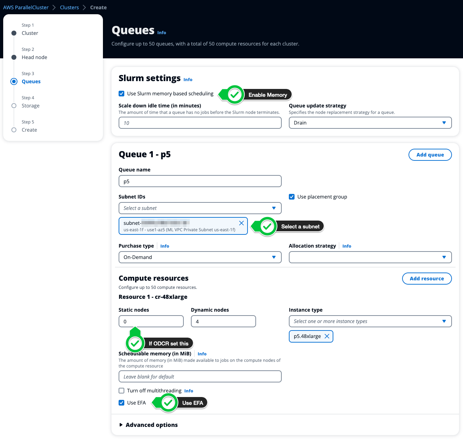Viewport: 463px width, 439px height.
Task: Open the Purchase type dropdown
Action: 200,257
